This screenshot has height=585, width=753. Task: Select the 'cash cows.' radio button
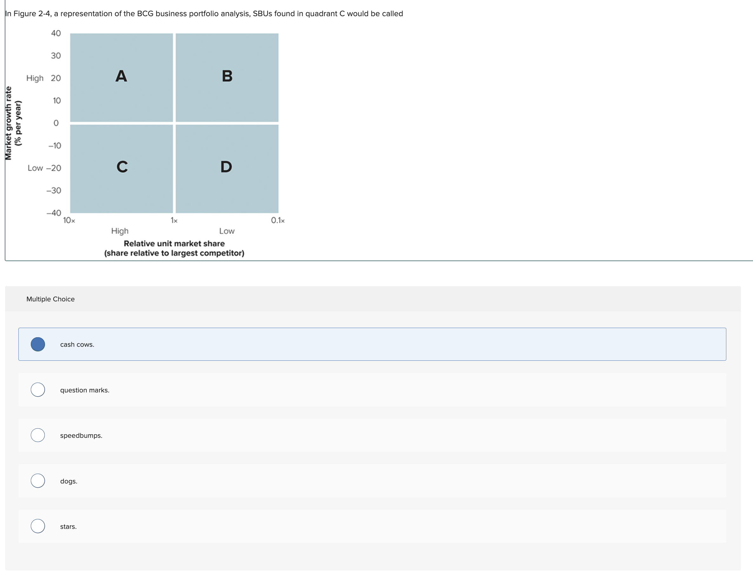pos(38,344)
